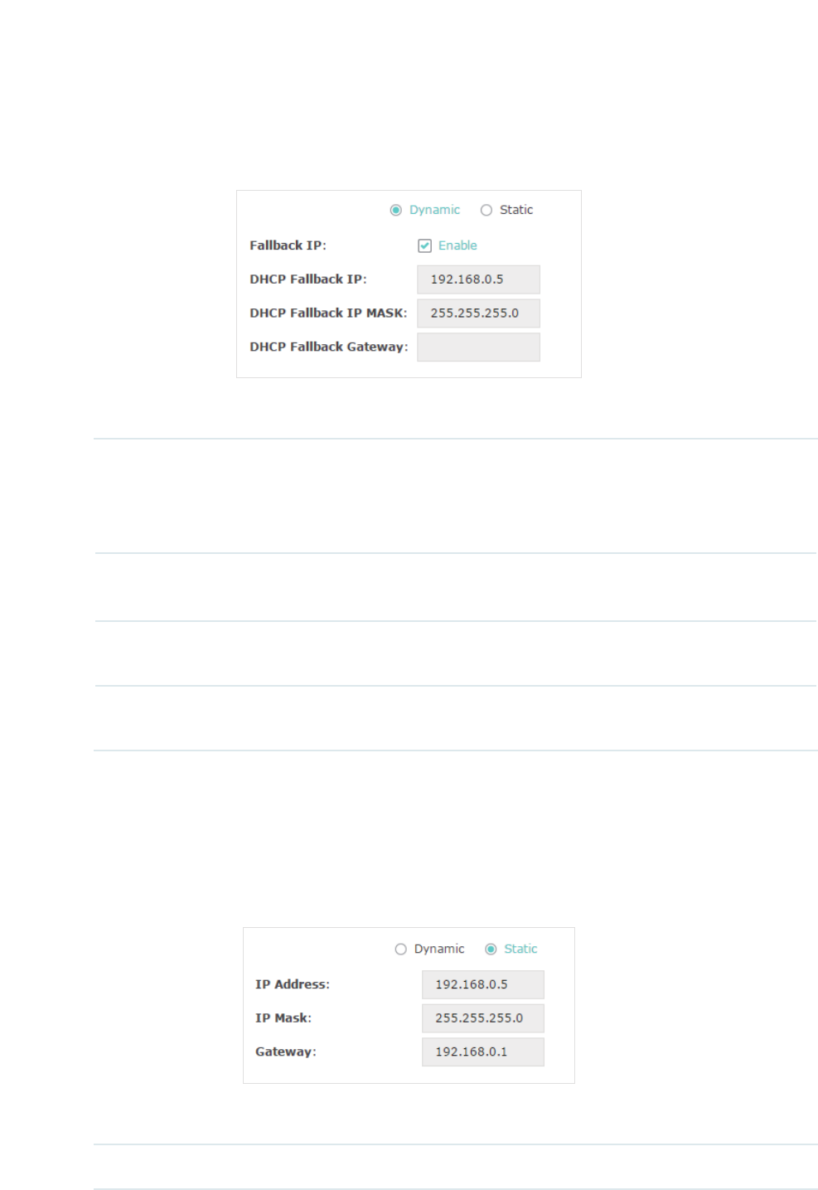This screenshot has width=818, height=1190.
Task: Click the Gateway field showing 192.168.0.1
Action: click(x=483, y=1052)
